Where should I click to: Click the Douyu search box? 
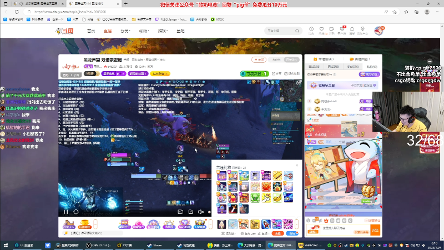284,31
